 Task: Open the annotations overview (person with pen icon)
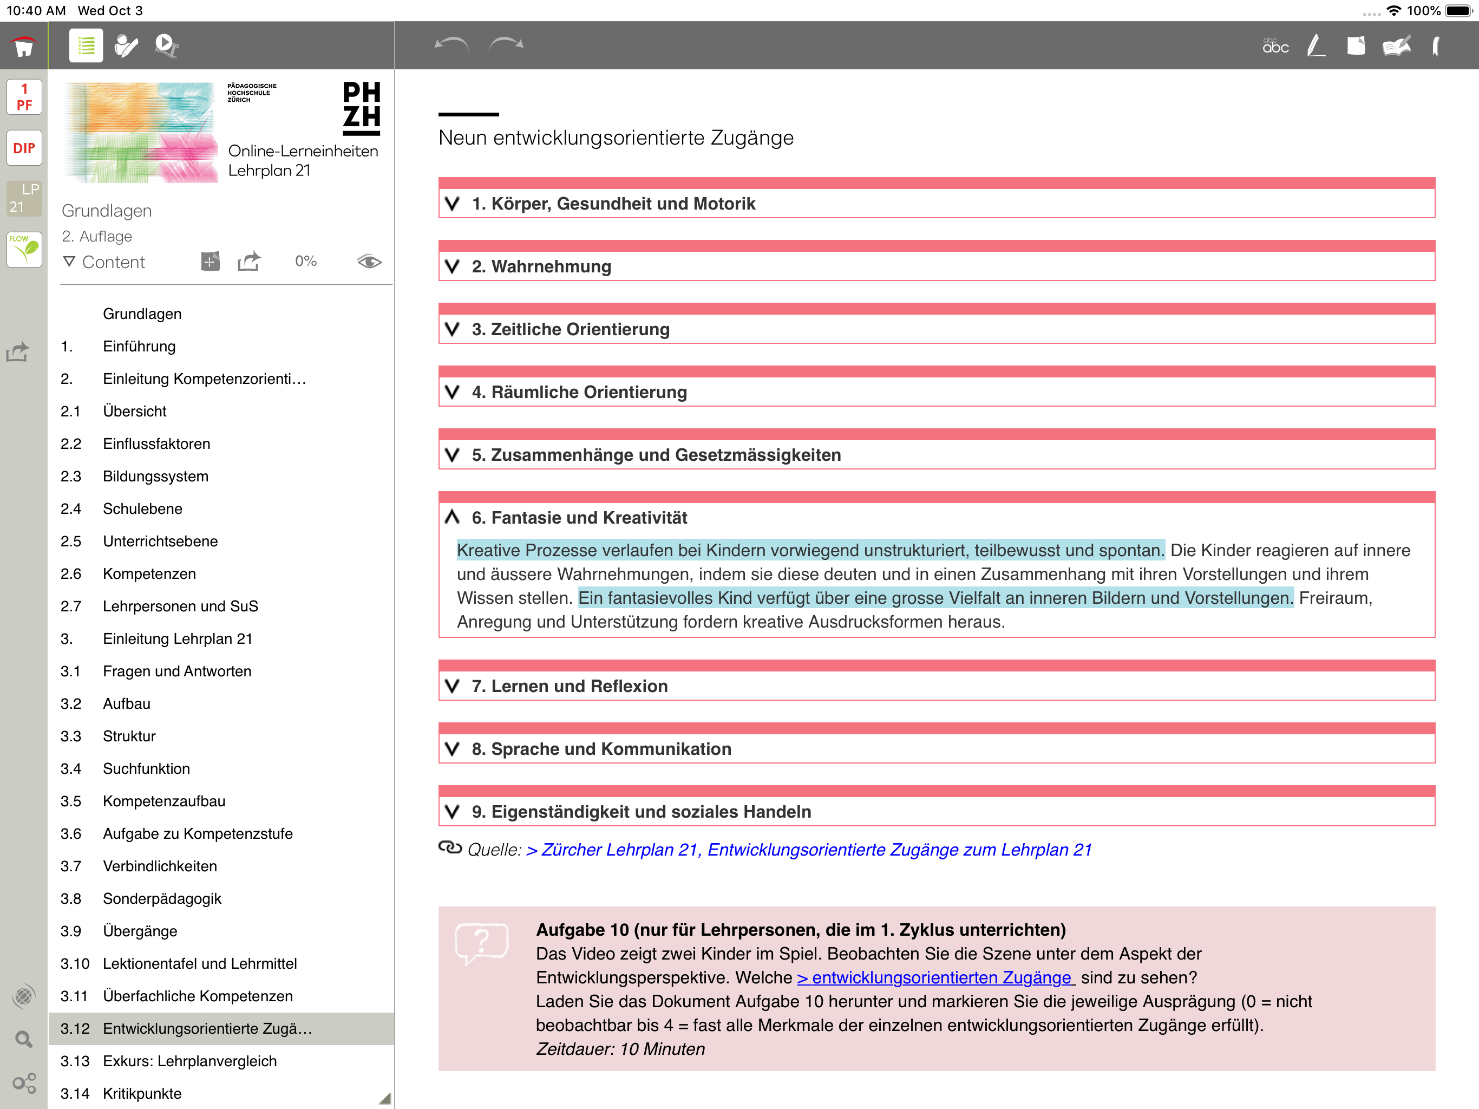tap(126, 45)
